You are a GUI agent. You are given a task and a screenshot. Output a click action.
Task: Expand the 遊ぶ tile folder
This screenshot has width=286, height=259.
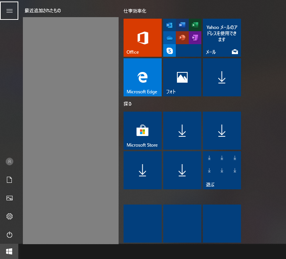point(222,170)
